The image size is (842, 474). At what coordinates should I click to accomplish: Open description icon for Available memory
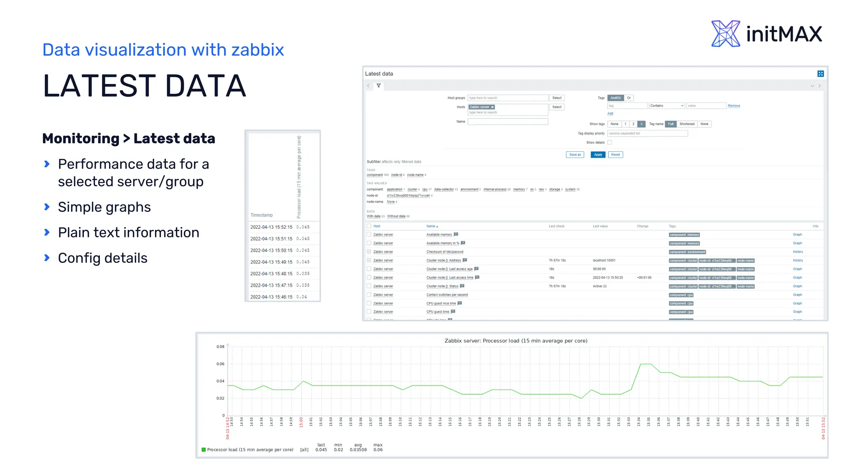tap(456, 235)
